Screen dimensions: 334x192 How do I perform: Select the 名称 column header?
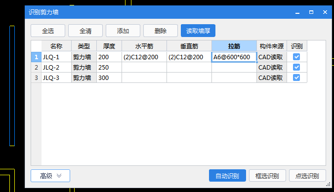tap(56, 46)
